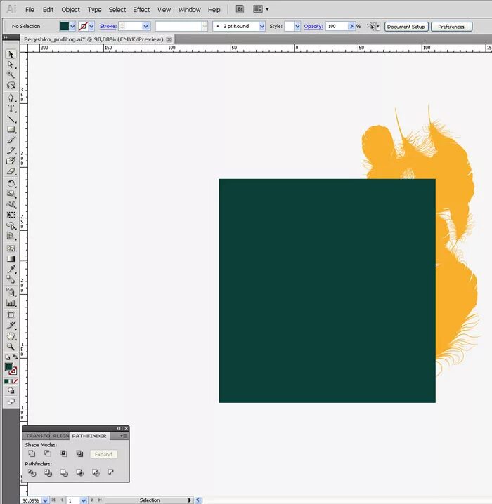Image resolution: width=492 pixels, height=504 pixels.
Task: Select the Blob Brush tool
Action: click(11, 161)
